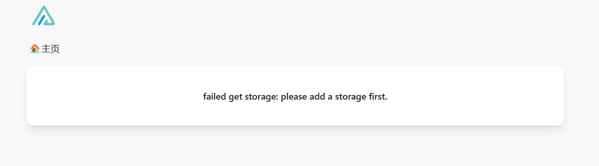Click the logo image in the header

point(43,15)
